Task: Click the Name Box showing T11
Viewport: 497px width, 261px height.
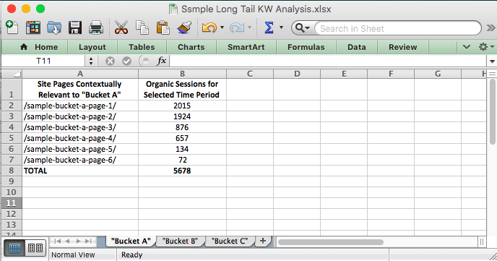Action: 43,61
